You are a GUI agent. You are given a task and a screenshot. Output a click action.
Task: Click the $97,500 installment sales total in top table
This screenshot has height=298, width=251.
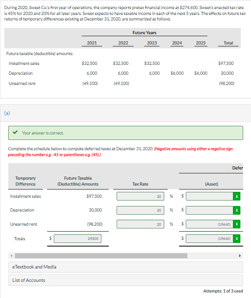coord(226,63)
